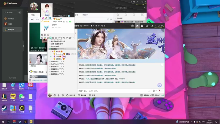Expand the My Channels section
This screenshot has width=220, height=124.
coord(119,18)
